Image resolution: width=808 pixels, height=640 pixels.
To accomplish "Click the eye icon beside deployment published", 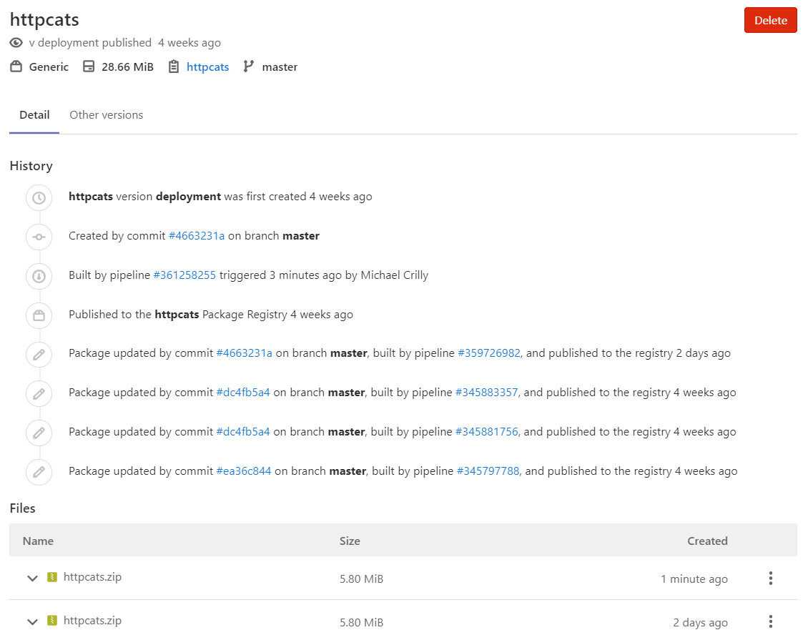I will pos(16,43).
